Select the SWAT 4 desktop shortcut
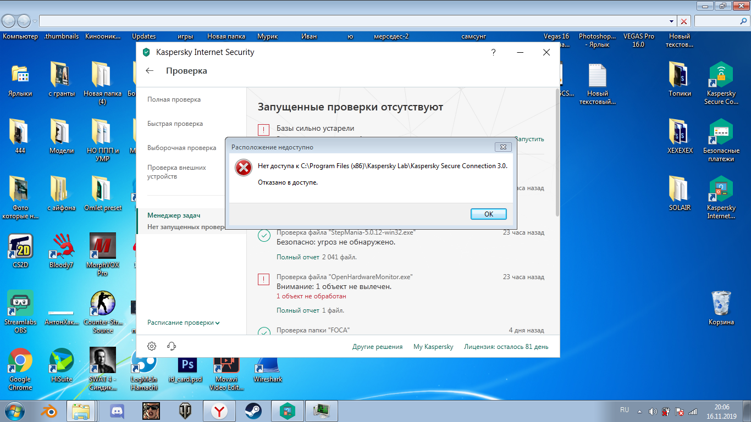Image resolution: width=751 pixels, height=422 pixels. point(103,369)
